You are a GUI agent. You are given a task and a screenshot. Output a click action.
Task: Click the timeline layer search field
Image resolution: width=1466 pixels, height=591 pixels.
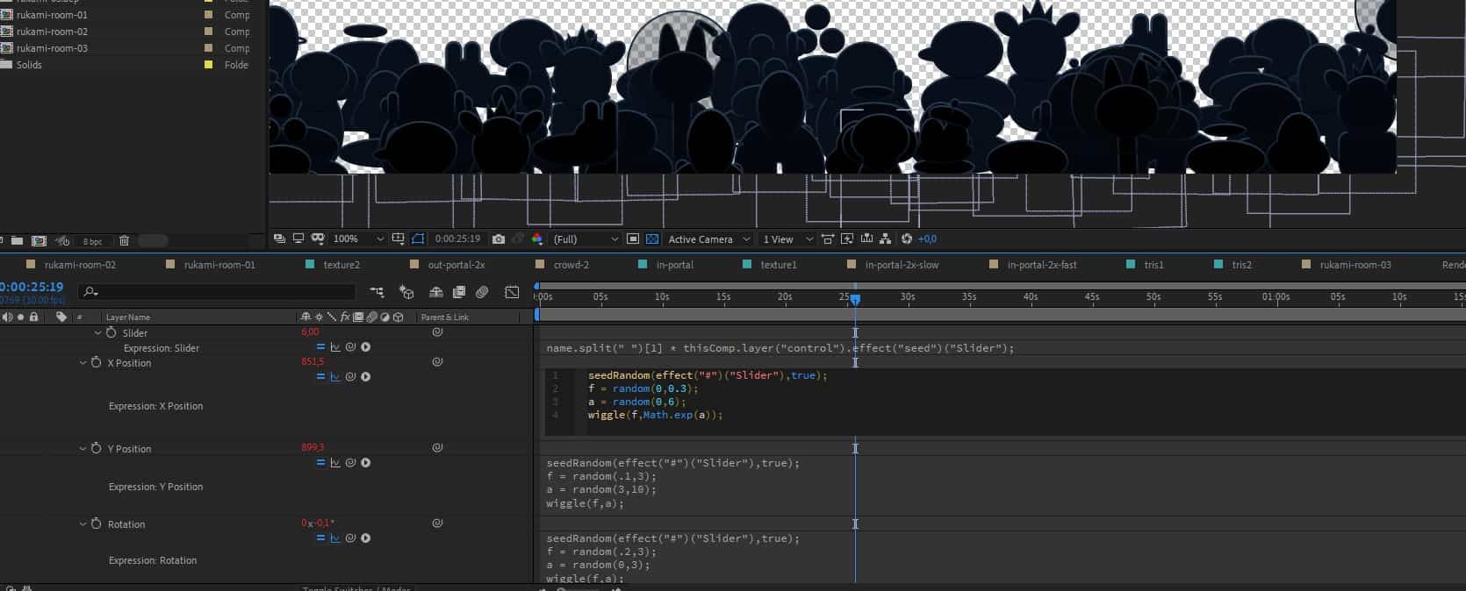click(219, 292)
